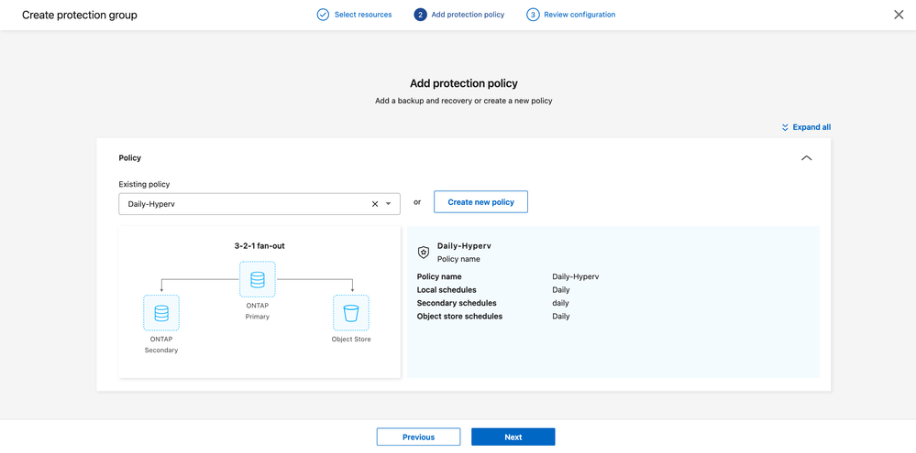
Task: Close the Create protection group dialog
Action: [899, 15]
